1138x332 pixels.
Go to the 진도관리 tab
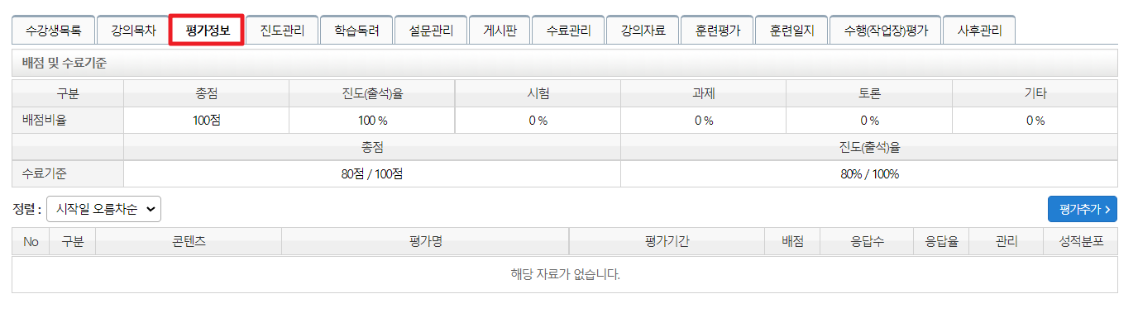point(282,31)
